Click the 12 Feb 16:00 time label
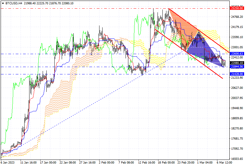This screenshot has width=245, height=166. tap(146, 163)
